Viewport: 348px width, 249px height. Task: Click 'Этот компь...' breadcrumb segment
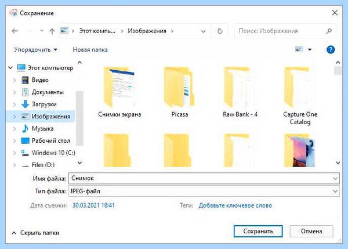(97, 31)
